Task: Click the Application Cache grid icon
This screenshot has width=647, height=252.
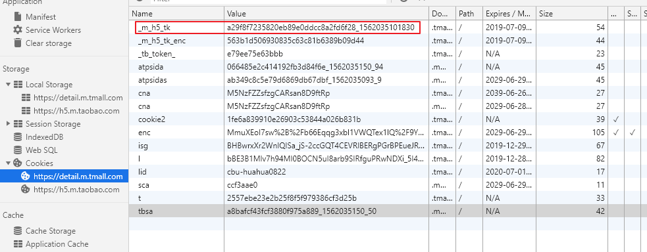Action: pyautogui.click(x=18, y=243)
